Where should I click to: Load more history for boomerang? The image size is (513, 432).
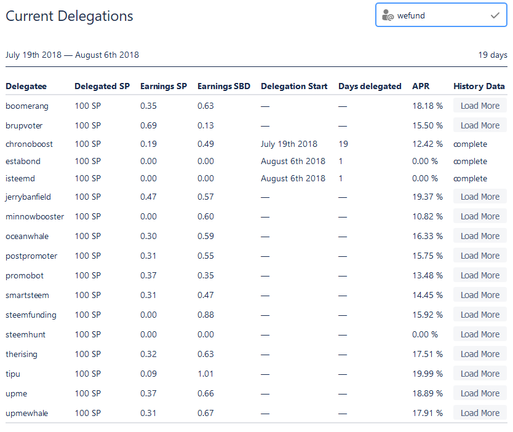[480, 106]
